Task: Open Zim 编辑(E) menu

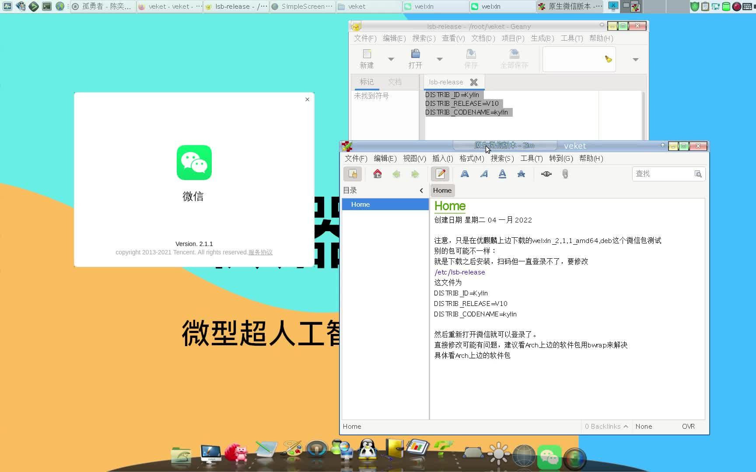Action: pos(385,159)
